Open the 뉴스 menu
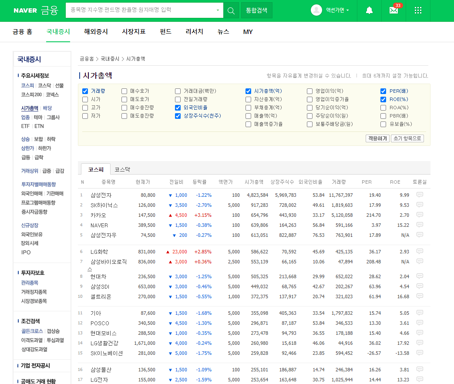This screenshot has height=384, width=454. point(223,32)
